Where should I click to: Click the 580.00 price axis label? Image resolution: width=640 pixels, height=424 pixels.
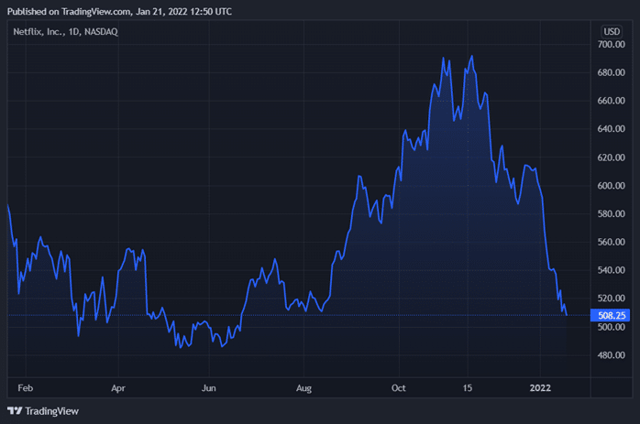pyautogui.click(x=611, y=213)
